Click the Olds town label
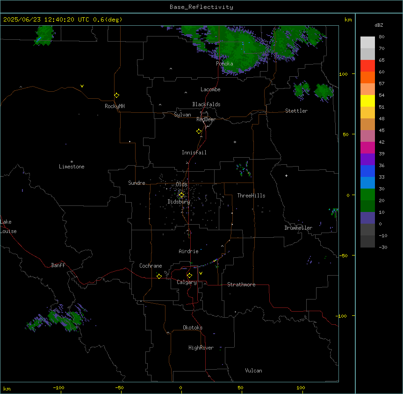The width and height of the screenshot is (403, 394). point(181,184)
